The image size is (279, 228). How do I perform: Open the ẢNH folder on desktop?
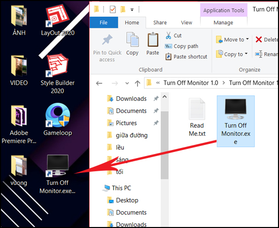click(19, 20)
